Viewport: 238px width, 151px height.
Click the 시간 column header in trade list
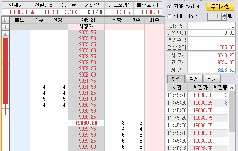click(177, 88)
